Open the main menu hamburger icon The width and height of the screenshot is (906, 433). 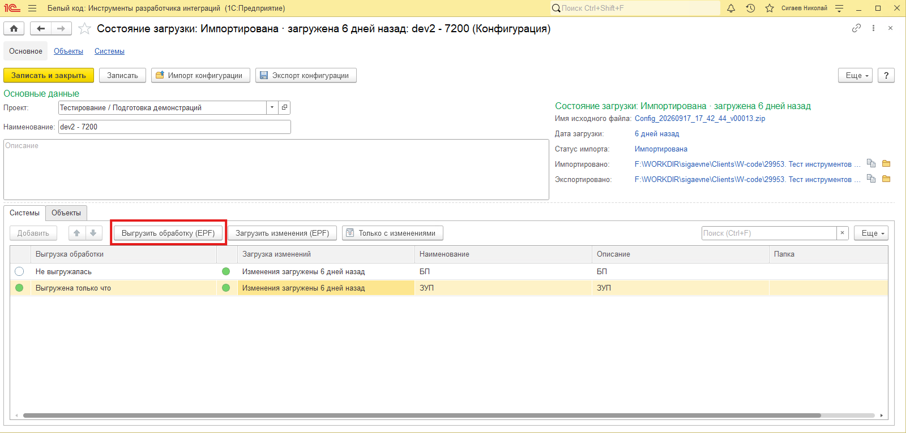pos(32,8)
